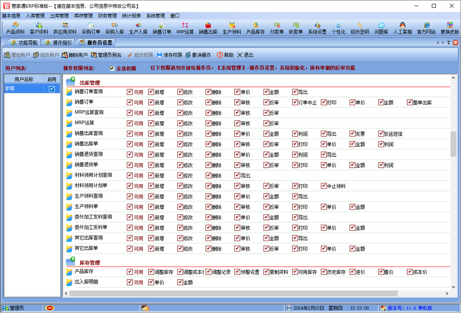Open the 人工客服 toolbar icon
Screen dimensions: 461x313
pyautogui.click(x=402, y=28)
